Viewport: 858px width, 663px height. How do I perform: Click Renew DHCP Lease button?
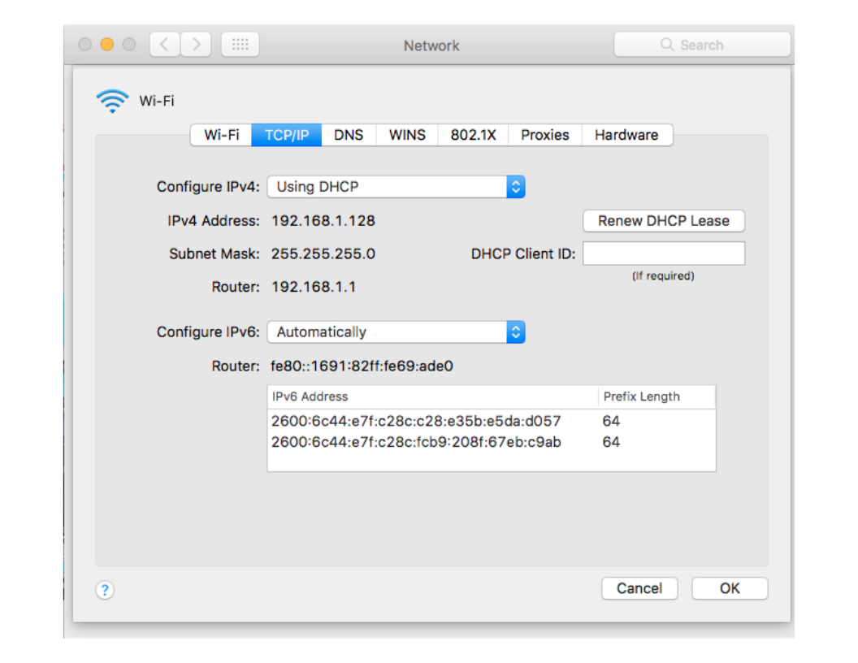pyautogui.click(x=663, y=221)
